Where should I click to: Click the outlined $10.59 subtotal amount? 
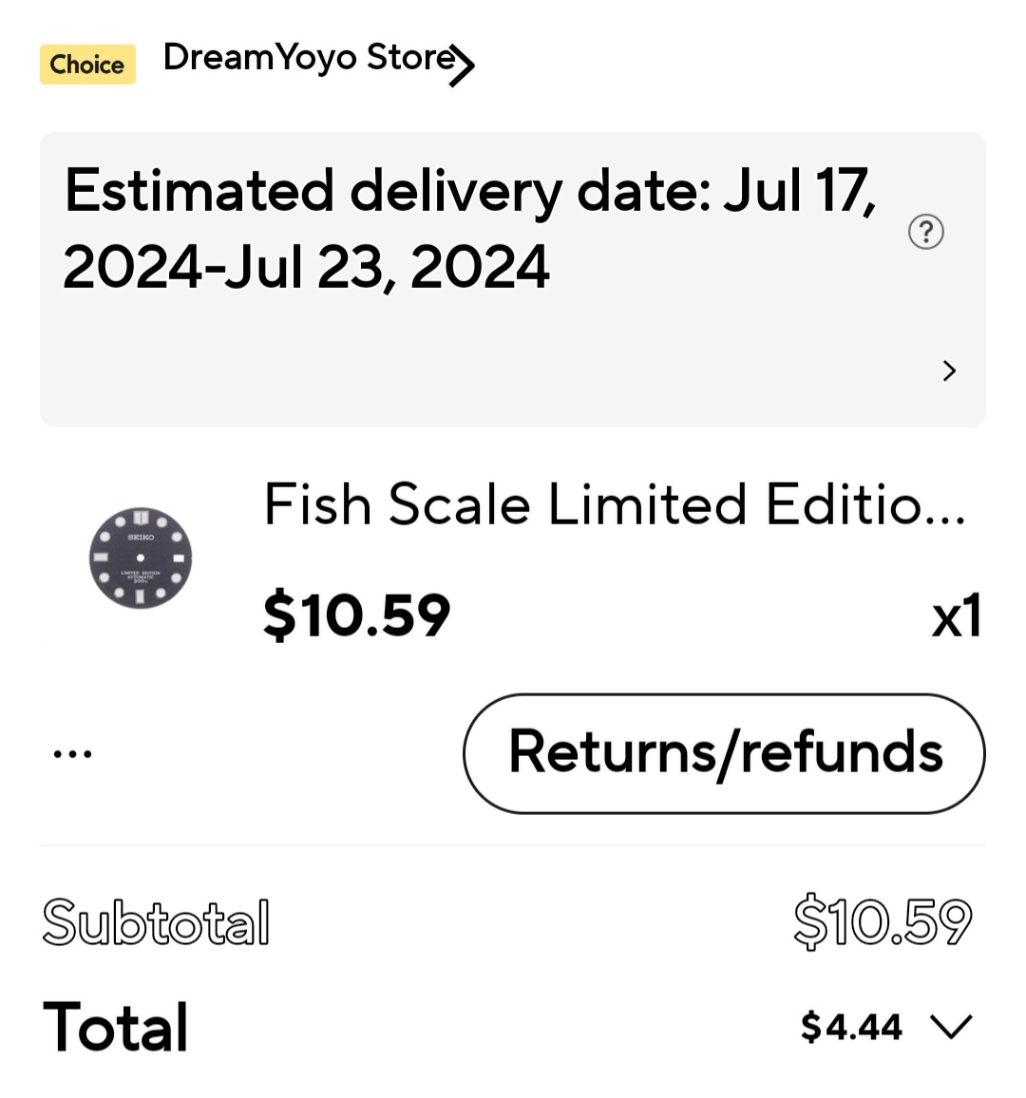(x=883, y=920)
